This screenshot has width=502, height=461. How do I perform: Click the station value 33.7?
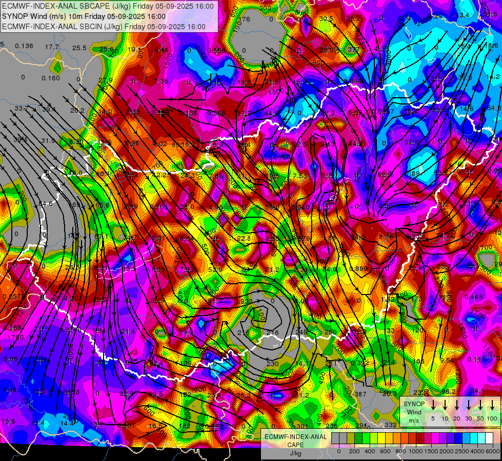point(21,109)
